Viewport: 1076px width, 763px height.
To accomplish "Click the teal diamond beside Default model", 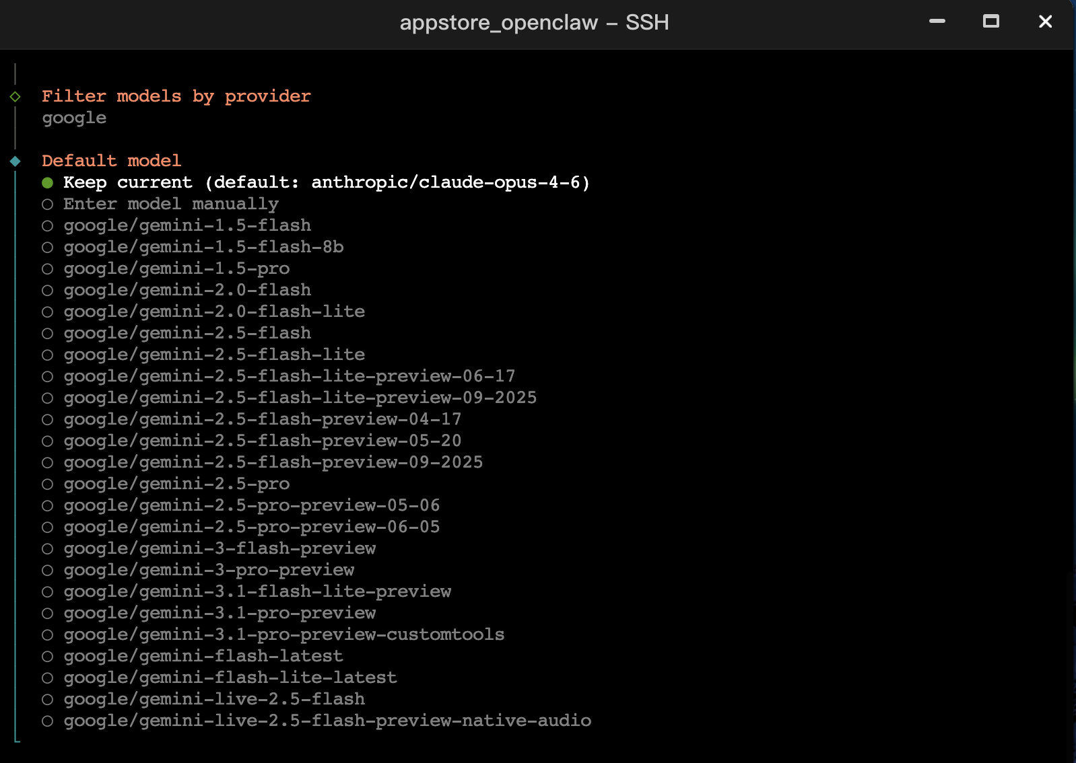I will pyautogui.click(x=15, y=161).
